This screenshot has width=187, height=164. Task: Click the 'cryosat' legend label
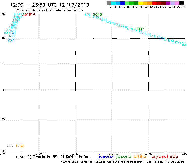pyautogui.click(x=160, y=156)
